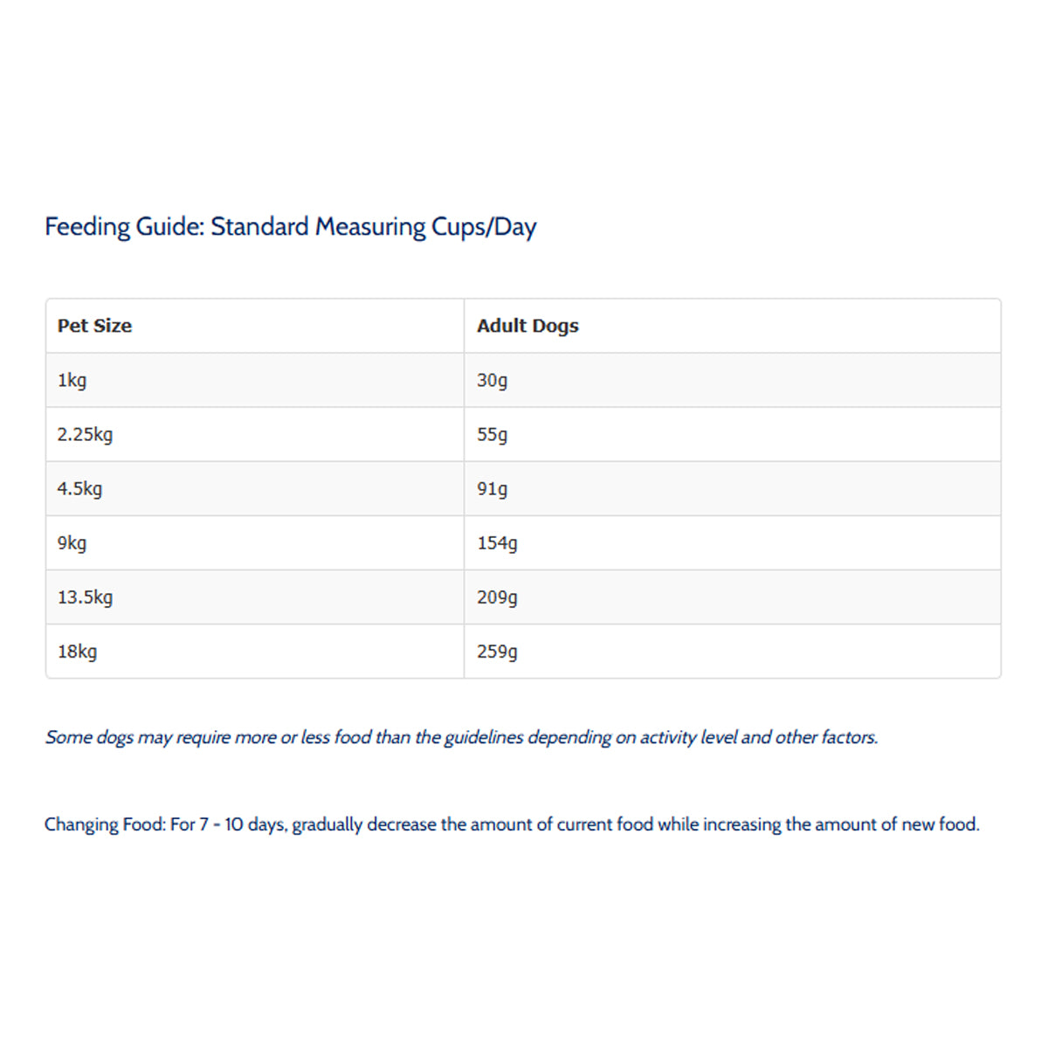Click the 259g feeding amount cell
The height and width of the screenshot is (1048, 1048).
497,652
